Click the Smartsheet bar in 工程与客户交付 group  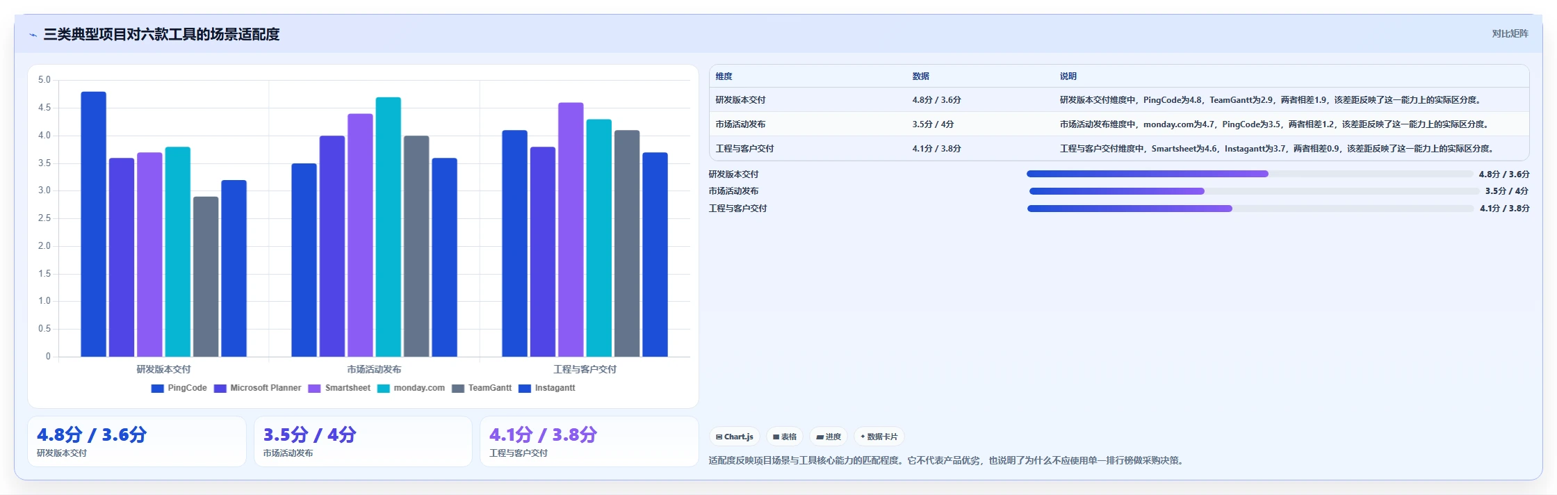[571, 229]
